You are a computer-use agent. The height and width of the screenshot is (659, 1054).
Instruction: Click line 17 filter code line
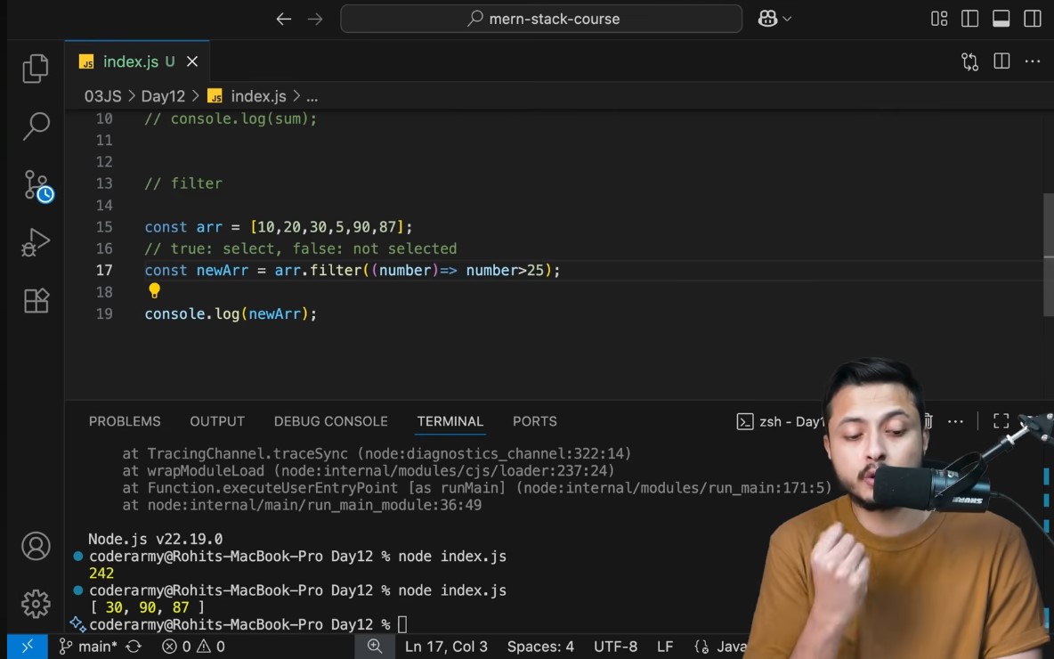353,271
